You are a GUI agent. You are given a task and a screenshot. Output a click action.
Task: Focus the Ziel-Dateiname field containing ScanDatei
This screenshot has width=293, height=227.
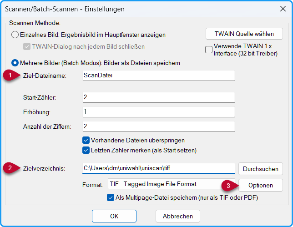pyautogui.click(x=159, y=76)
